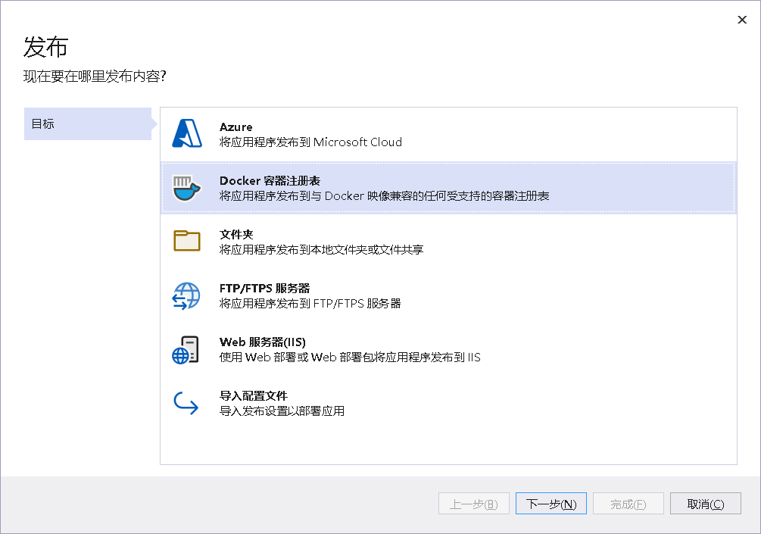Close the 发布 dialog window

[742, 20]
